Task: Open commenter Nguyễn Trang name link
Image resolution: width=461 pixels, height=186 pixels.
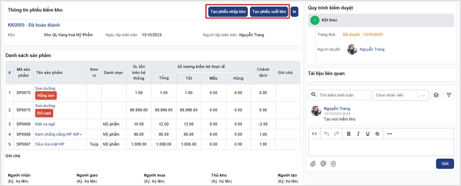Action: 337,109
